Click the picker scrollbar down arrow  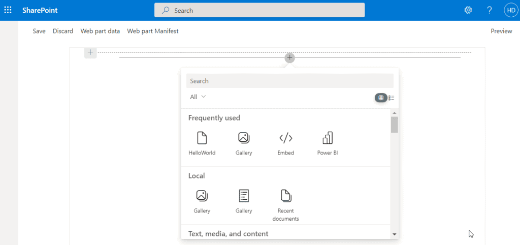pyautogui.click(x=394, y=234)
